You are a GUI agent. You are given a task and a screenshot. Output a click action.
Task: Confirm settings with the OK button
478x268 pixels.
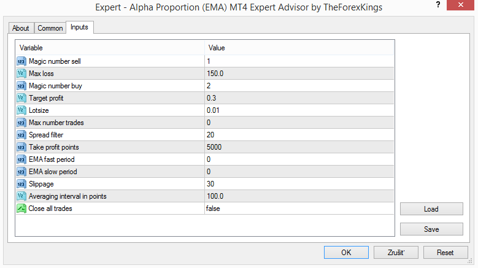pos(346,253)
